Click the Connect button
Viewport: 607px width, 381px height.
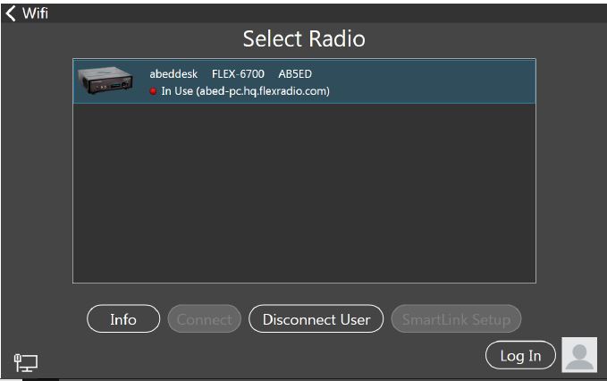[x=205, y=318]
